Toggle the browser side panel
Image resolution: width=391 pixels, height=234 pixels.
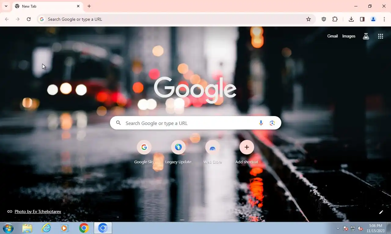pos(362,19)
